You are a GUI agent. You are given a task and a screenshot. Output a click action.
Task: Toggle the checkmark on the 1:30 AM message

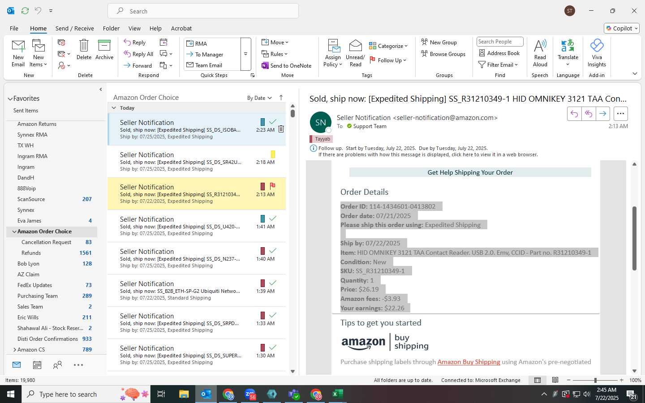coord(272,347)
